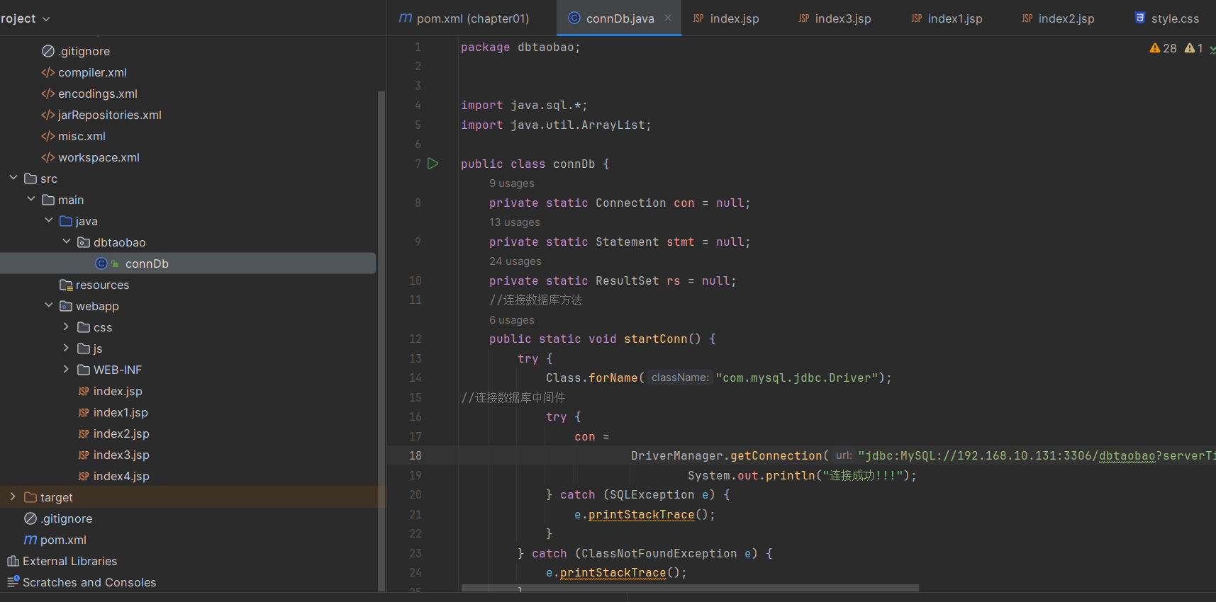Collapse the webapp folder
The height and width of the screenshot is (602, 1216).
click(x=49, y=305)
